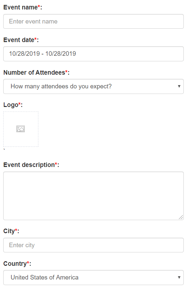187x286 pixels.
Task: Click inside the Event description text area
Action: [94, 196]
